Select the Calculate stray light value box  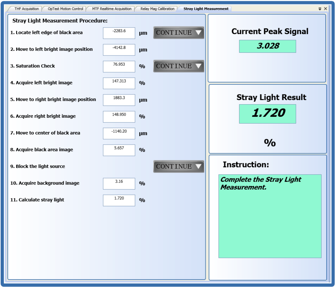119,200
